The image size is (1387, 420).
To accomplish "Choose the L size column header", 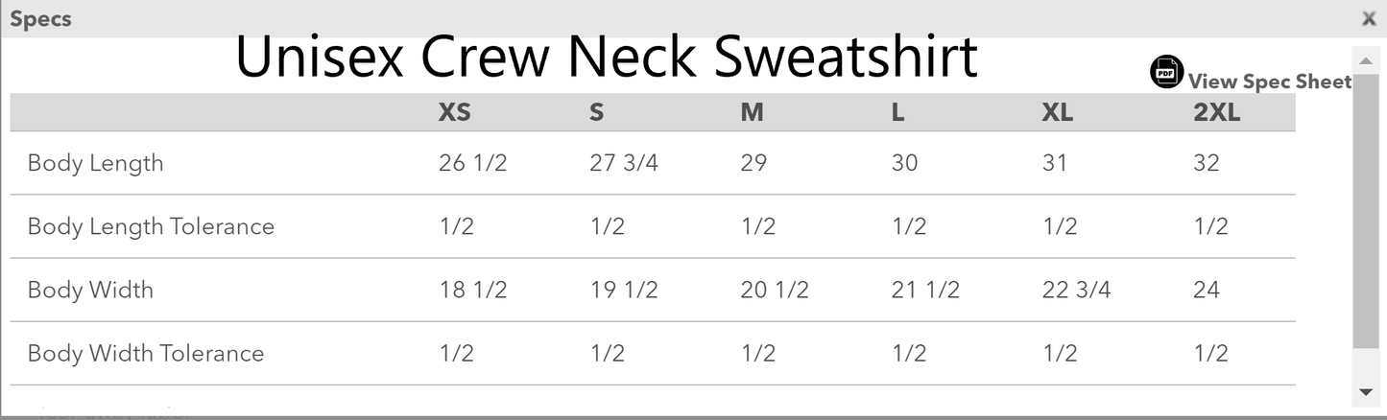I will coord(898,113).
